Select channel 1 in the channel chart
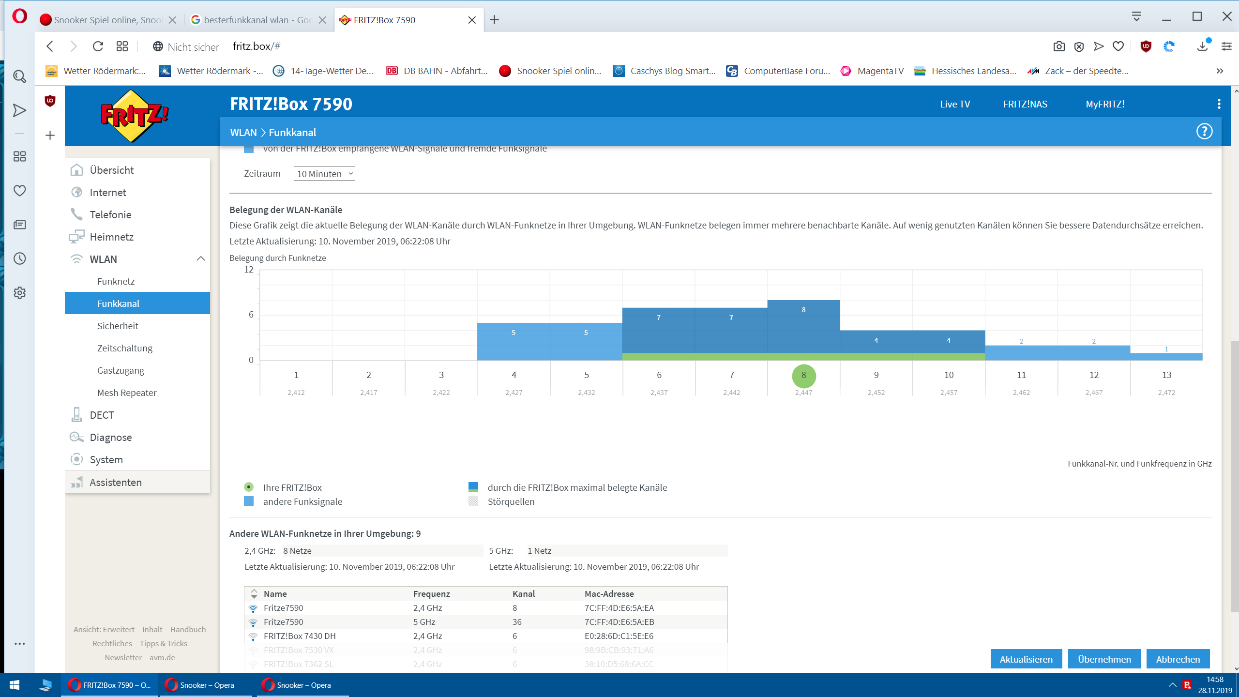 296,375
